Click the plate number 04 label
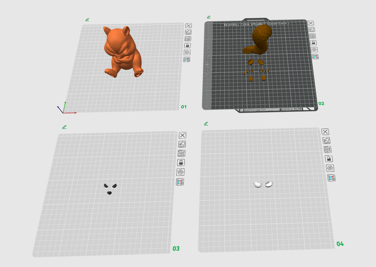 pos(340,244)
